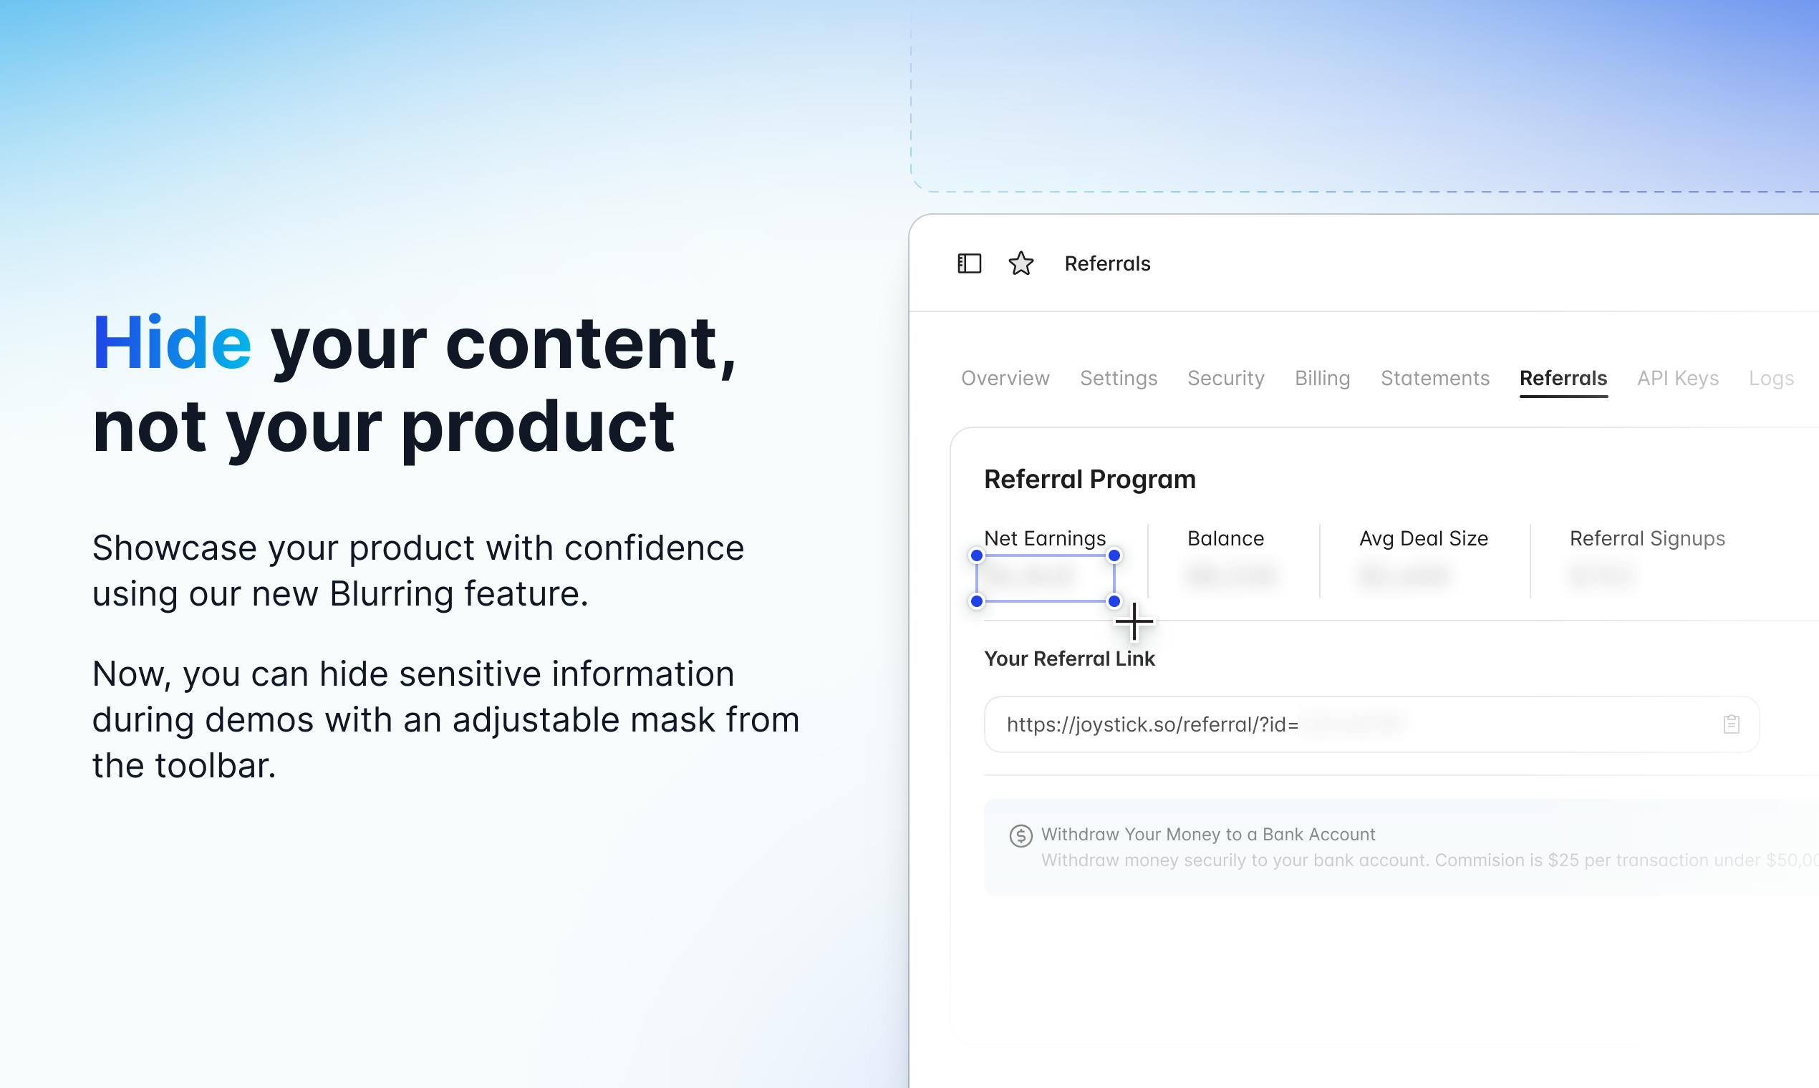Open the Logs tab
Image resolution: width=1819 pixels, height=1088 pixels.
pos(1770,379)
